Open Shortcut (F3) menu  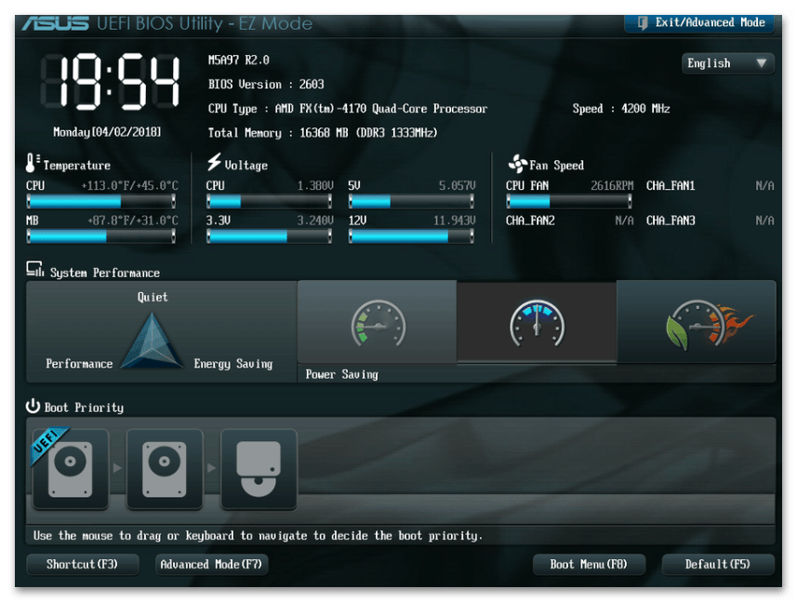84,564
